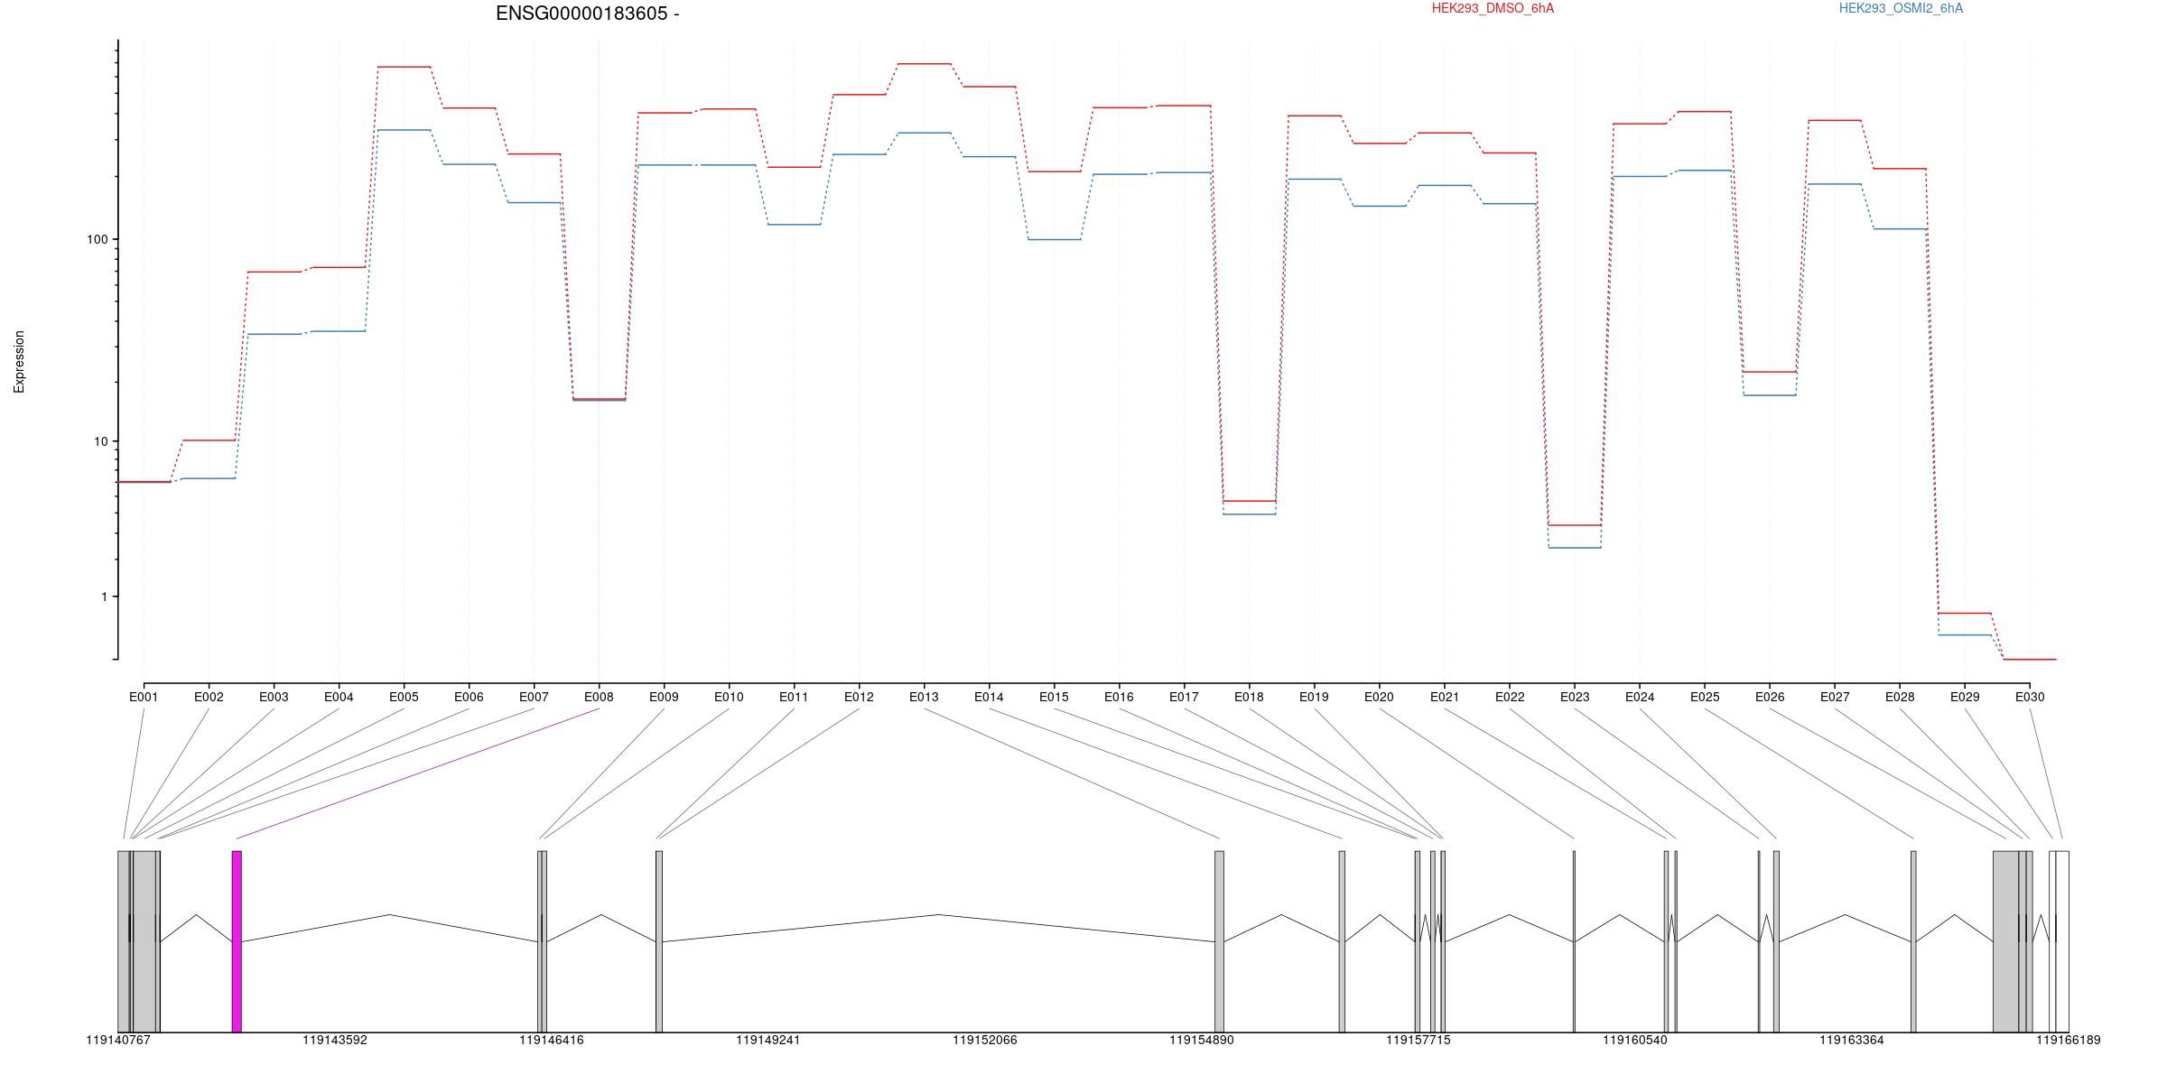Click exon label E025
2167x1083 pixels.
point(1705,697)
